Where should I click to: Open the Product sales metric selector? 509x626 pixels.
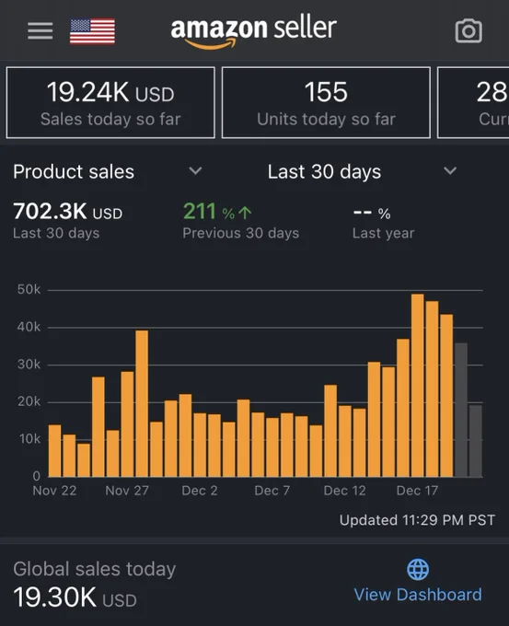click(x=108, y=171)
